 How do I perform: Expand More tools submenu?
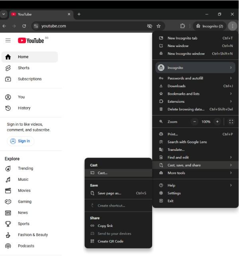tap(195, 173)
